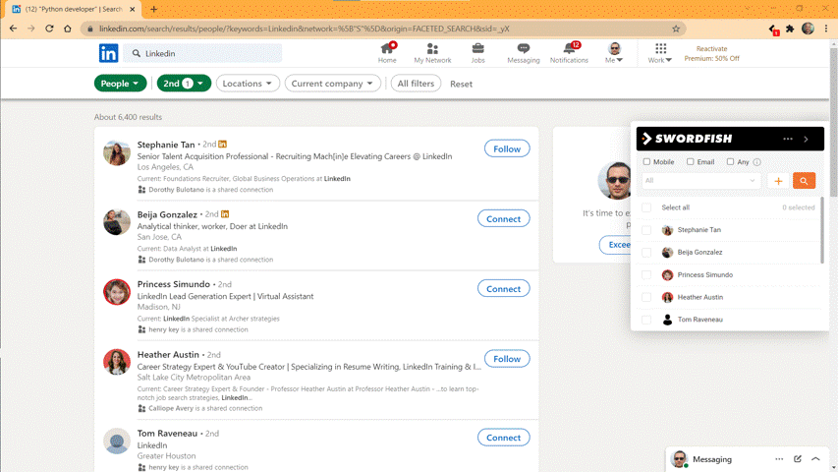Open the Work apps grid

(x=660, y=53)
